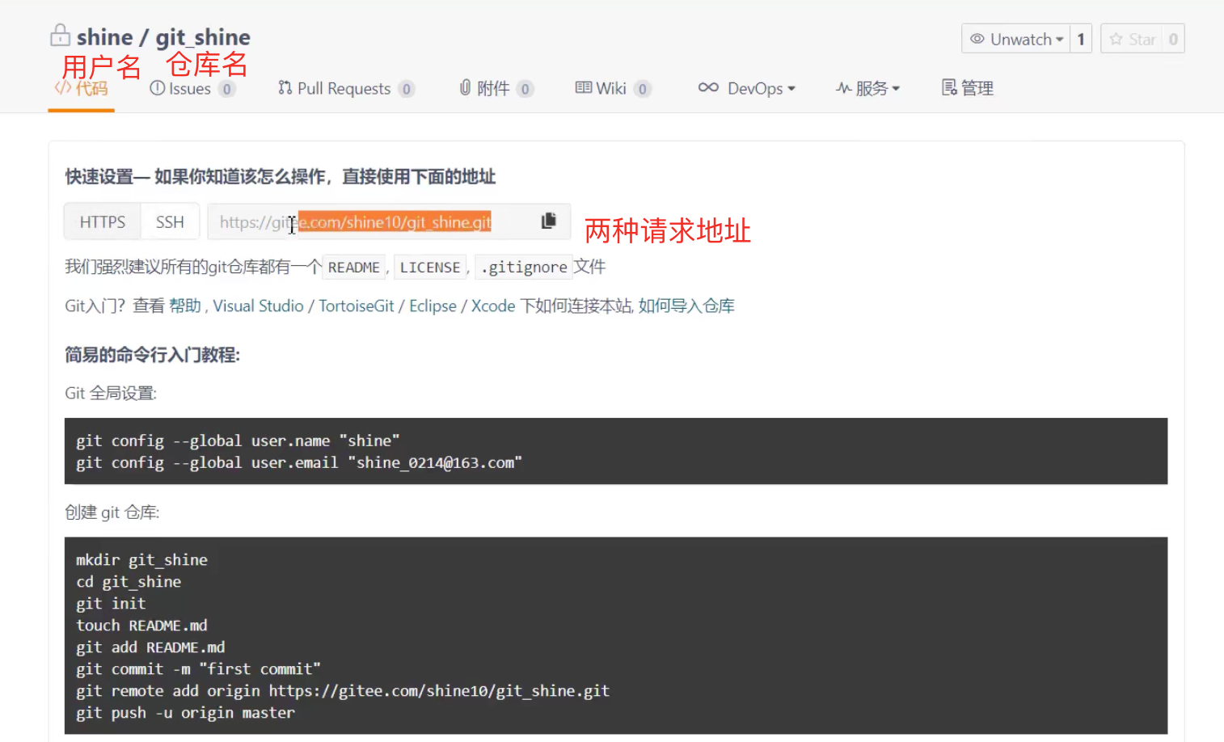Screen dimensions: 1224x742
Task: Click the watchers count 1
Action: [x=1081, y=39]
